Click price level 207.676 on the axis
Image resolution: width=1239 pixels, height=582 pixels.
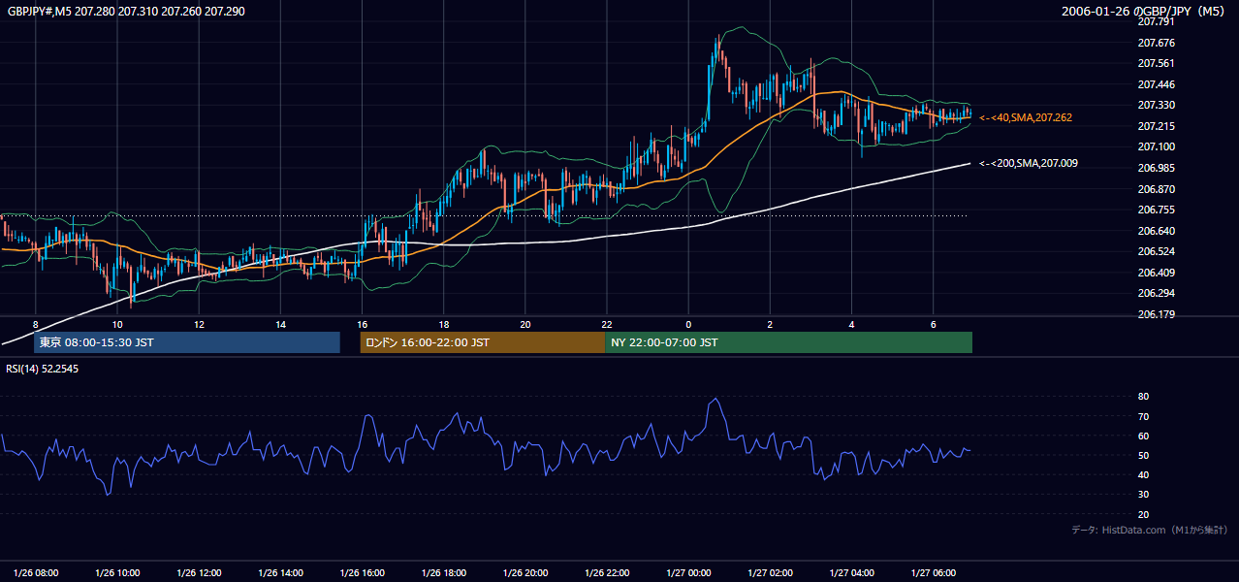click(x=1156, y=43)
